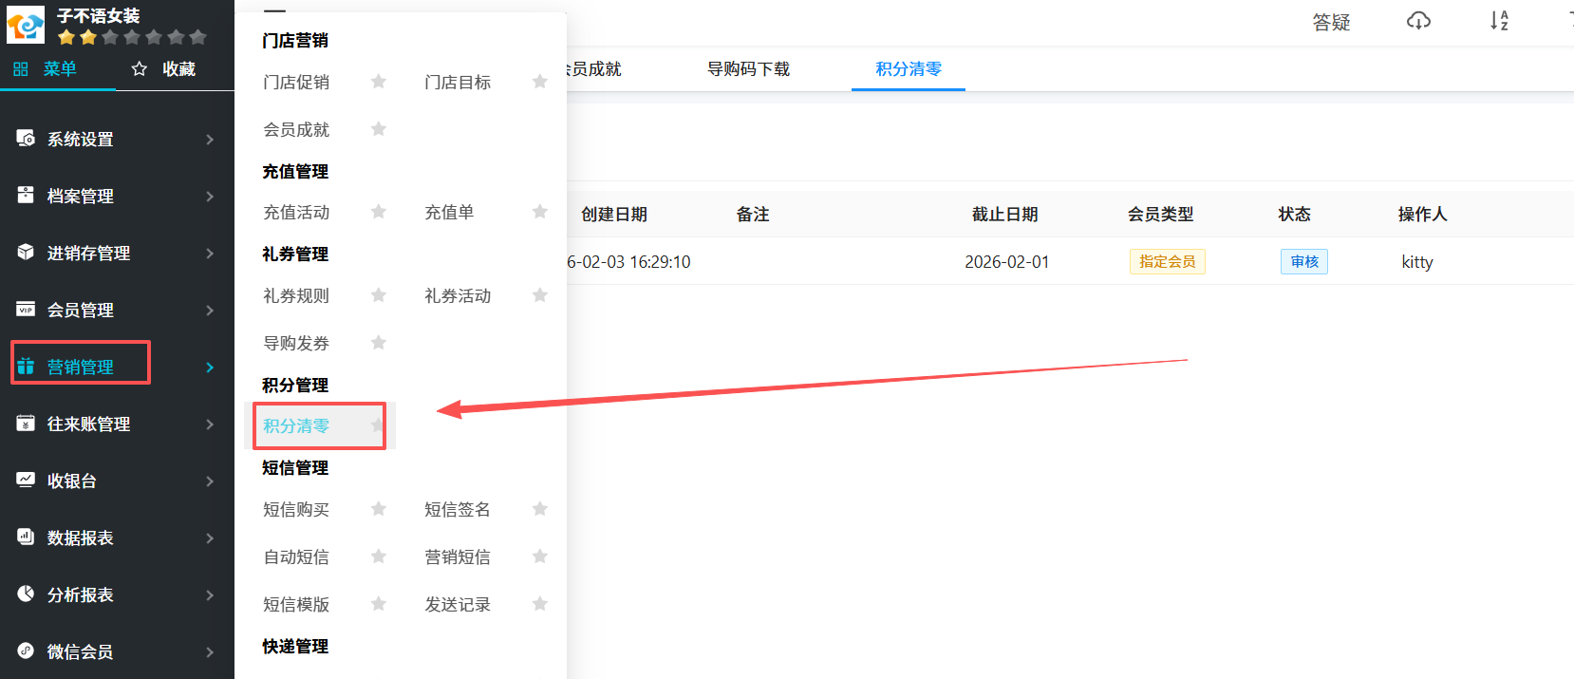Expand 收银台 with its chevron
This screenshot has width=1574, height=679.
[210, 481]
